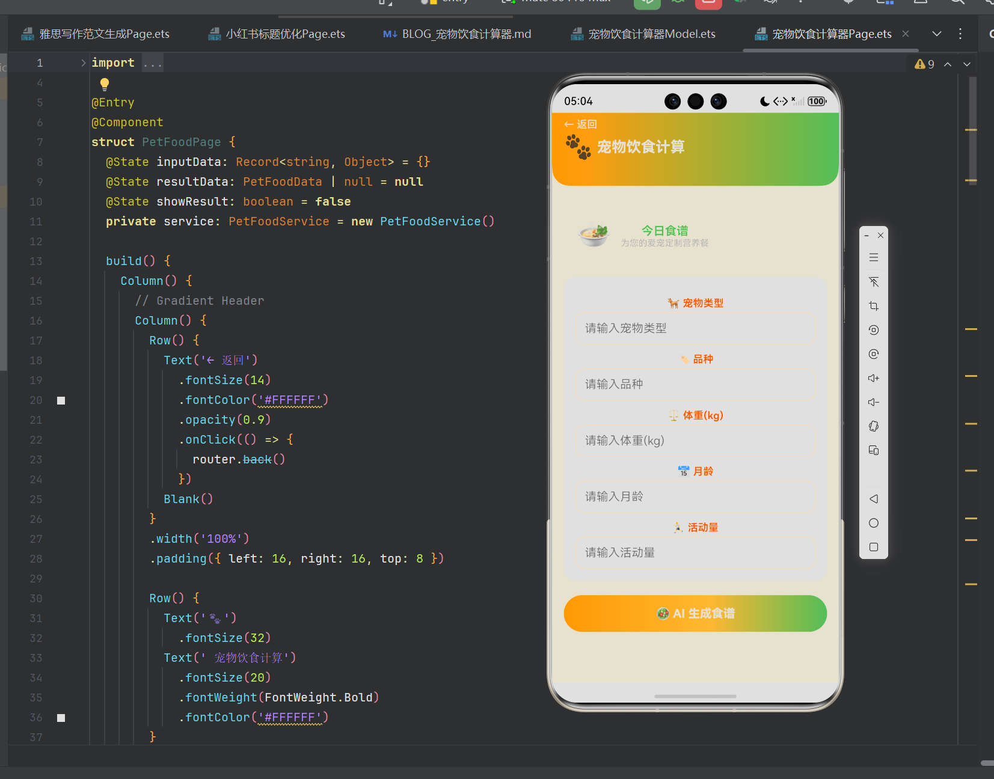Viewport: 994px width, 779px height.
Task: Close the 宠物饮食计算器Page.ets tab
Action: pos(906,34)
